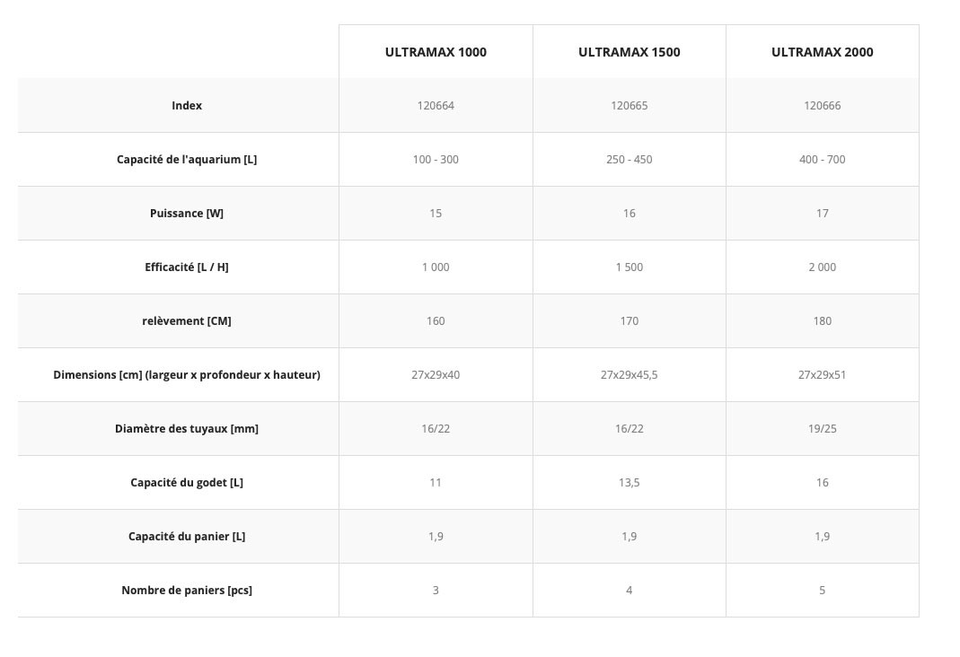This screenshot has width=960, height=657.
Task: Click the Diamètre des tuyaux label
Action: pos(186,428)
